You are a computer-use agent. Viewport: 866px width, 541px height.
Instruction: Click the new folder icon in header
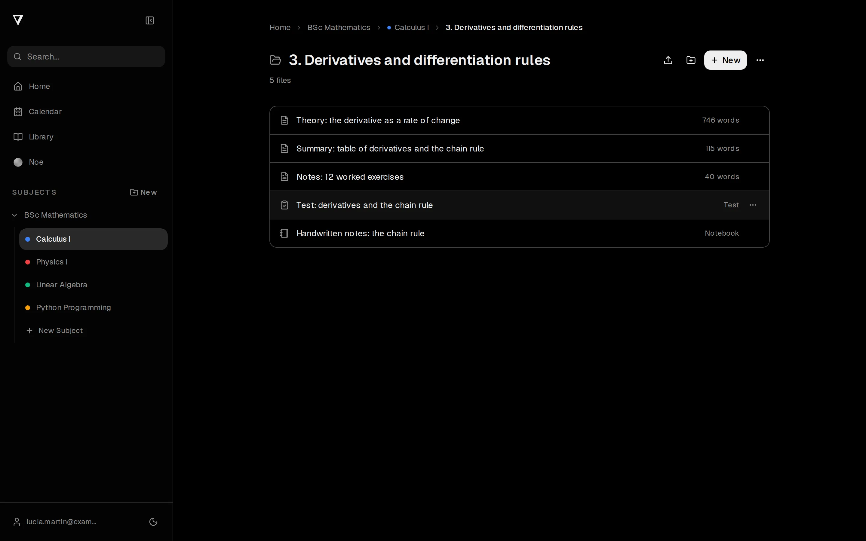tap(691, 60)
